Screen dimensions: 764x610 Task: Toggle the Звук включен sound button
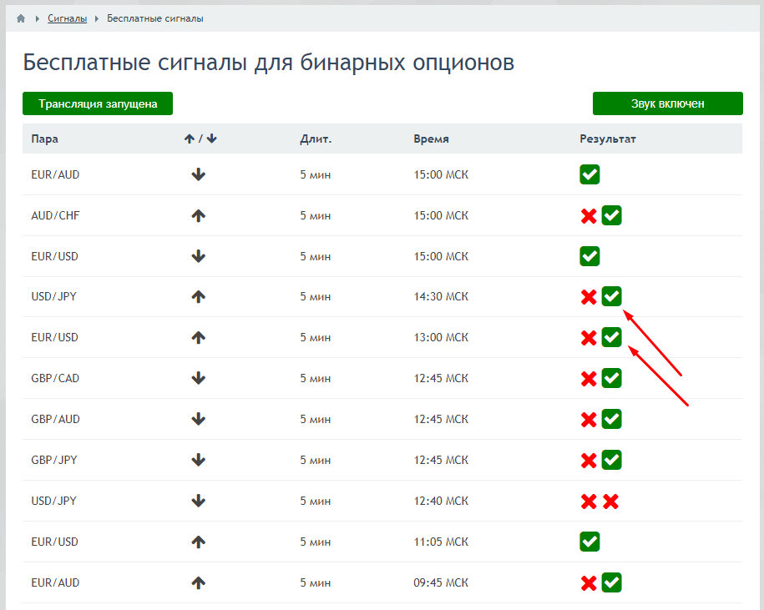pos(667,103)
